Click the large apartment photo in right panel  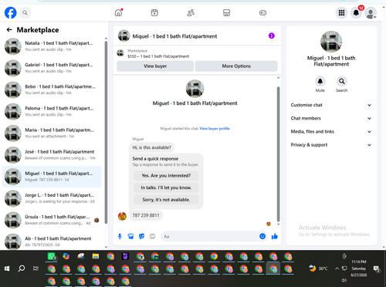pos(331,42)
